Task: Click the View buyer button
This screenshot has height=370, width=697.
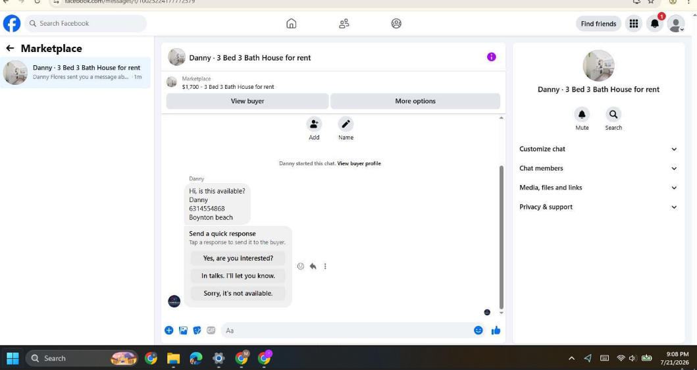Action: [247, 101]
